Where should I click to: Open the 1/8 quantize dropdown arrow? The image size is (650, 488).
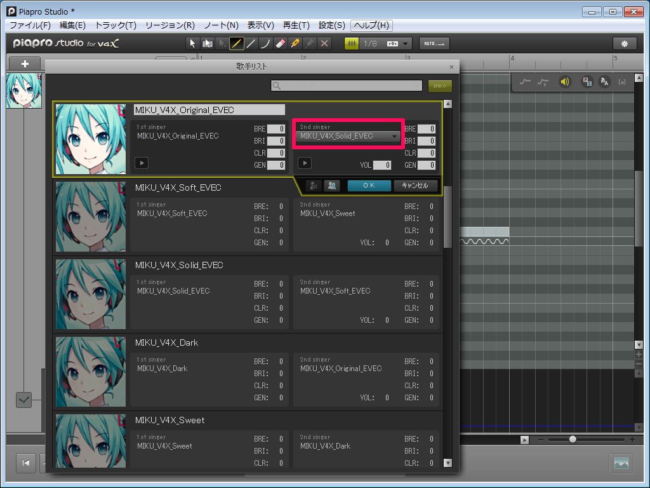[x=406, y=44]
